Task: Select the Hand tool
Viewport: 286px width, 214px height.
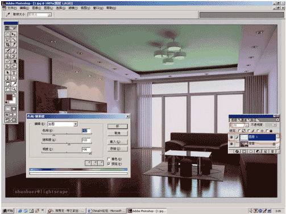Action: point(8,89)
